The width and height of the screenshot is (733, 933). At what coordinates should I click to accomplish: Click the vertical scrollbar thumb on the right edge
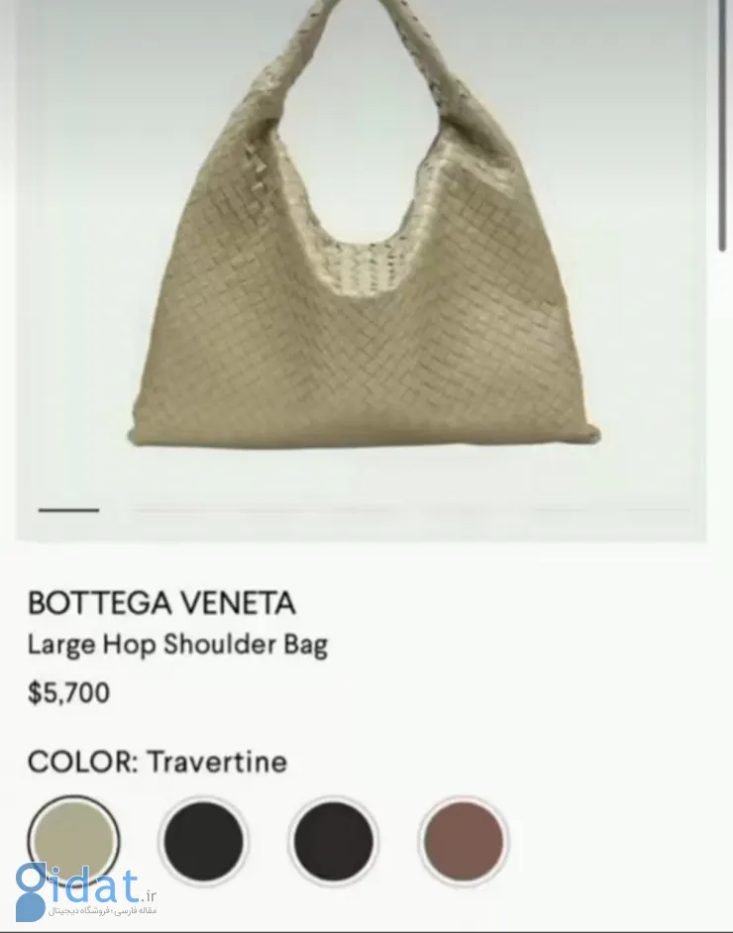pos(722,125)
